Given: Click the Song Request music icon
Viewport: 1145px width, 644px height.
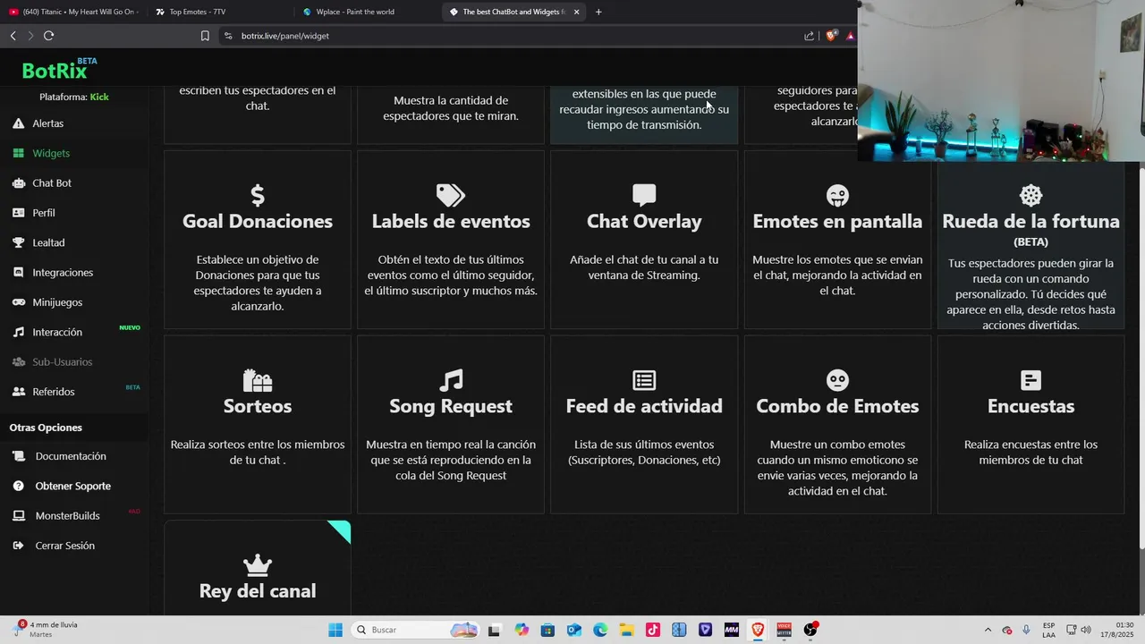Looking at the screenshot, I should point(451,380).
